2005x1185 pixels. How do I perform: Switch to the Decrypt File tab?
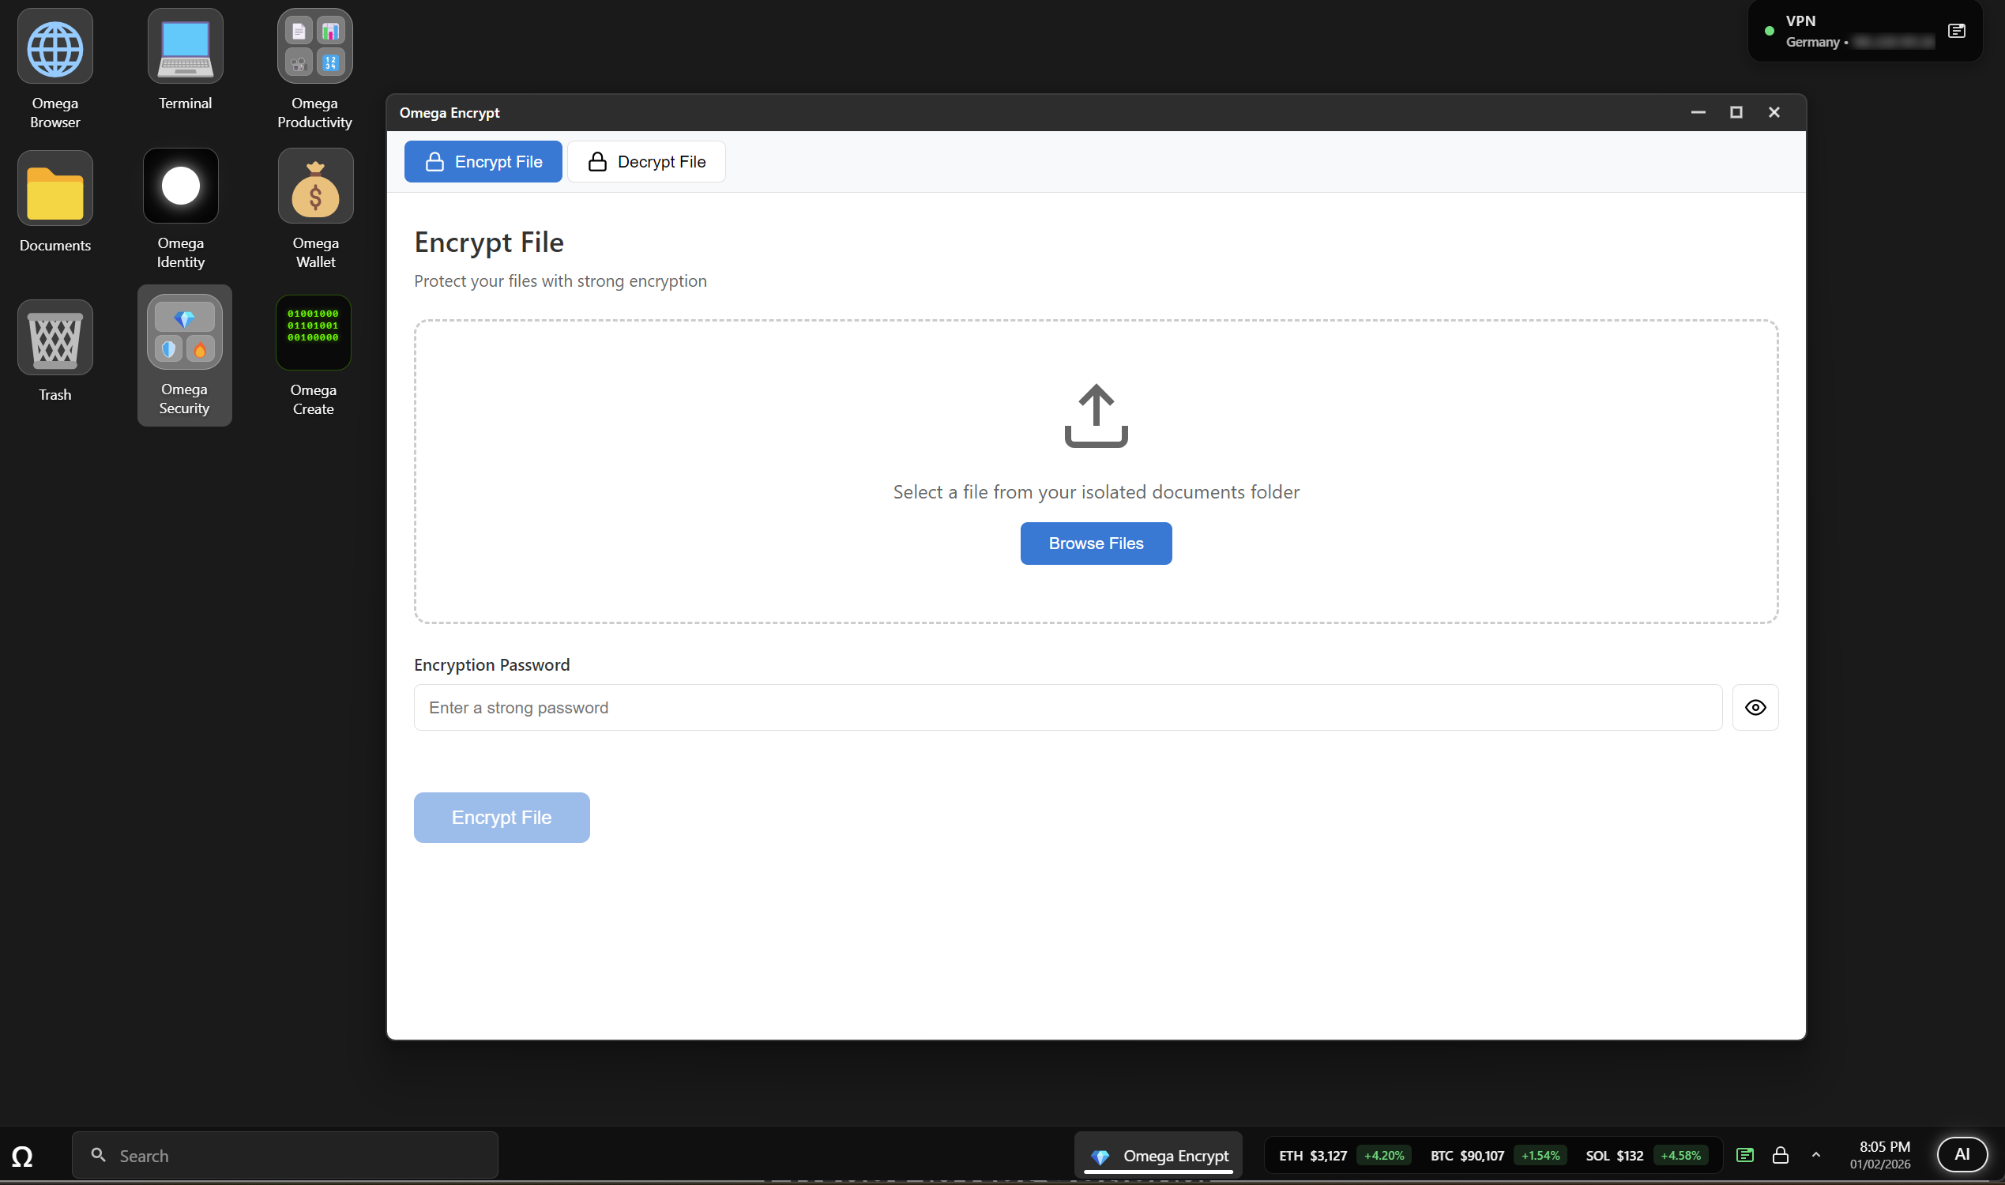coord(646,161)
